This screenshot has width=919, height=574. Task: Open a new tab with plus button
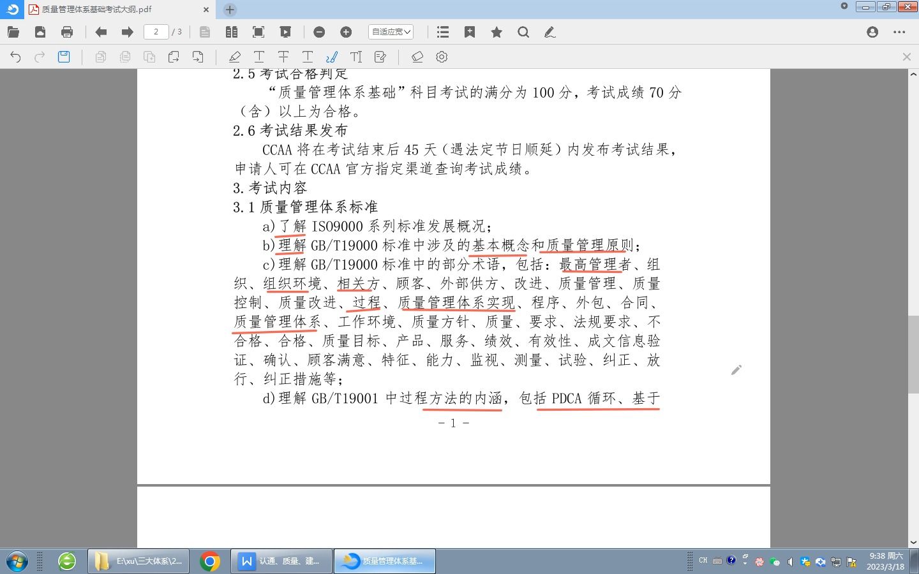tap(230, 10)
